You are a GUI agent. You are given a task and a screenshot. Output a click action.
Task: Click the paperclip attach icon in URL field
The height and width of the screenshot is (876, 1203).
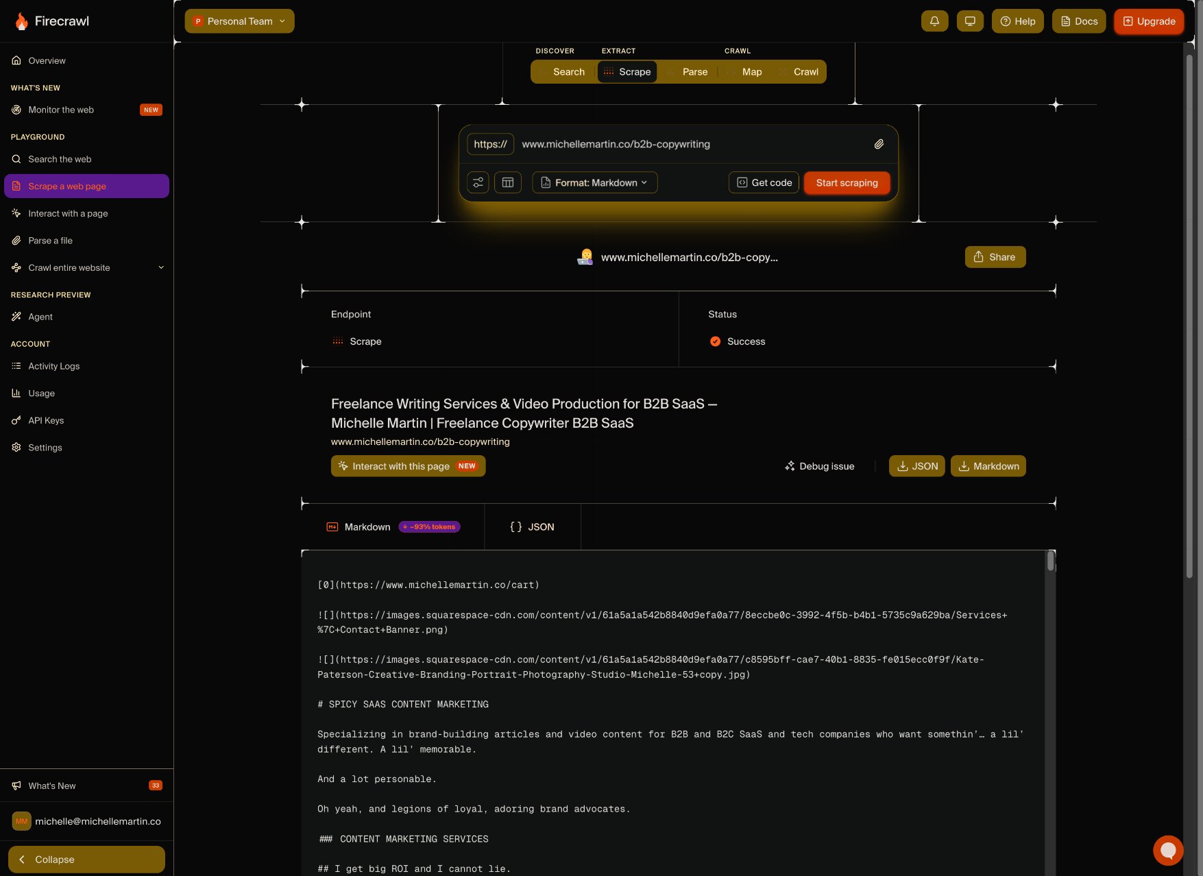[x=879, y=144]
